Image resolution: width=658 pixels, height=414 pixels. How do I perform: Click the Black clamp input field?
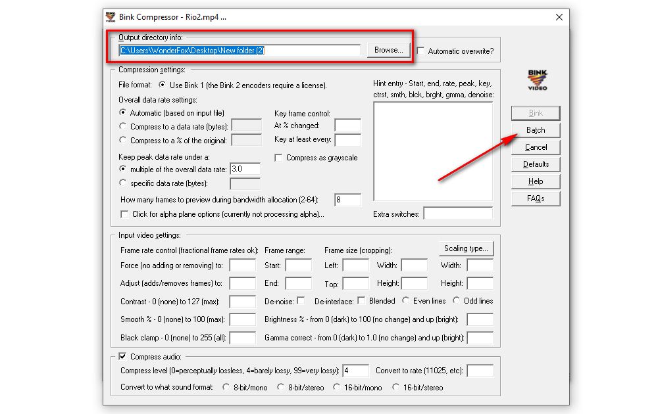pos(242,338)
